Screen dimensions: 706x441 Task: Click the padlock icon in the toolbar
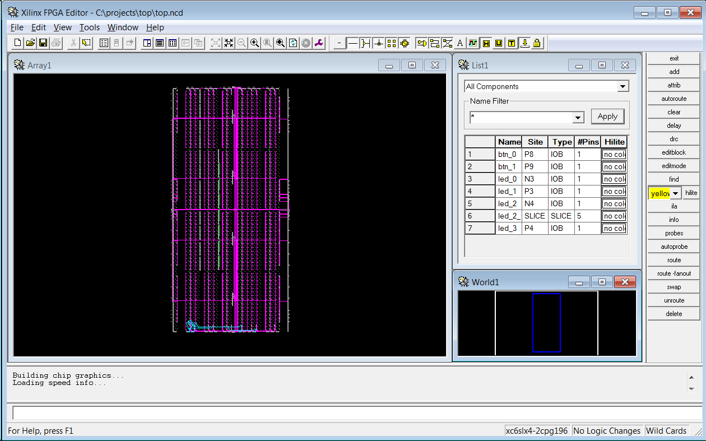[537, 43]
